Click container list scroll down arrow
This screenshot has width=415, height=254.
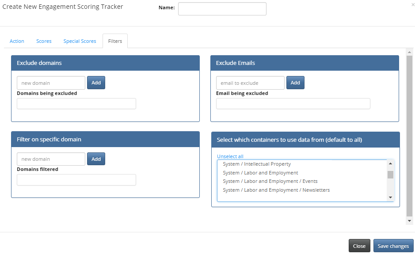(x=390, y=197)
